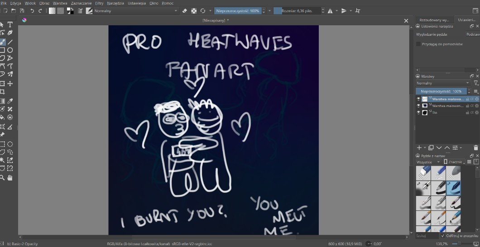
Task: Expand the 'Wszystkie' brush preset filter dropdown
Action: 428,162
